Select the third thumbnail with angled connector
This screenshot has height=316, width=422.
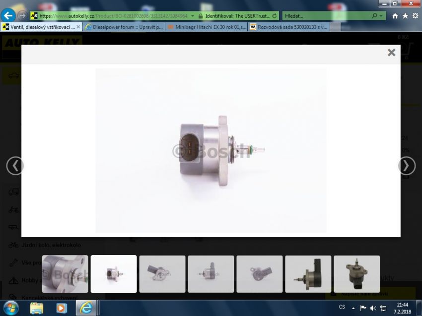coord(162,274)
